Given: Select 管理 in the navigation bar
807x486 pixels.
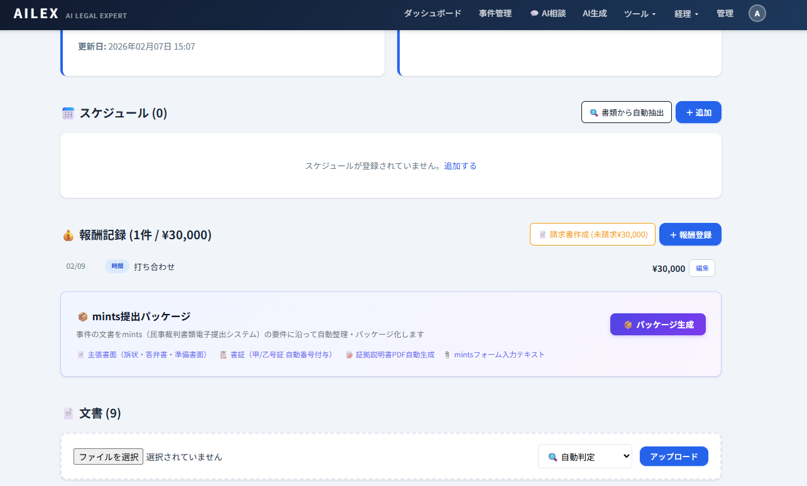Looking at the screenshot, I should click(x=725, y=13).
